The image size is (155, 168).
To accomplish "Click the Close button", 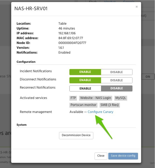I will coord(101,156).
